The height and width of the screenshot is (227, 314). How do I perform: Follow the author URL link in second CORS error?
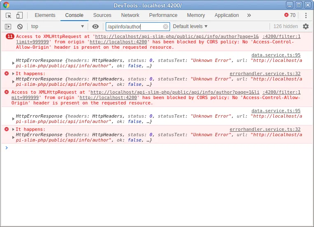(175, 92)
